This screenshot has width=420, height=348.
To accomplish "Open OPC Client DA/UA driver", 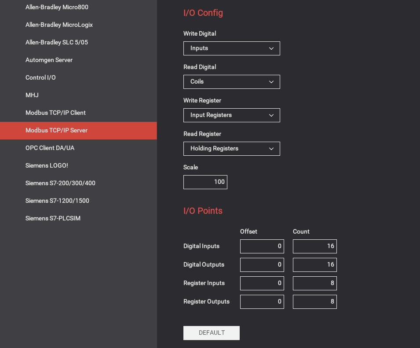I will [x=78, y=148].
